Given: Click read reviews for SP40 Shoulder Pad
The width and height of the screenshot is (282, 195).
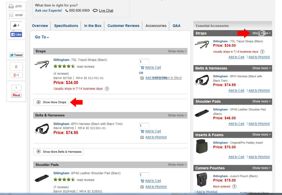Looking at the screenshot, I should (85, 180).
